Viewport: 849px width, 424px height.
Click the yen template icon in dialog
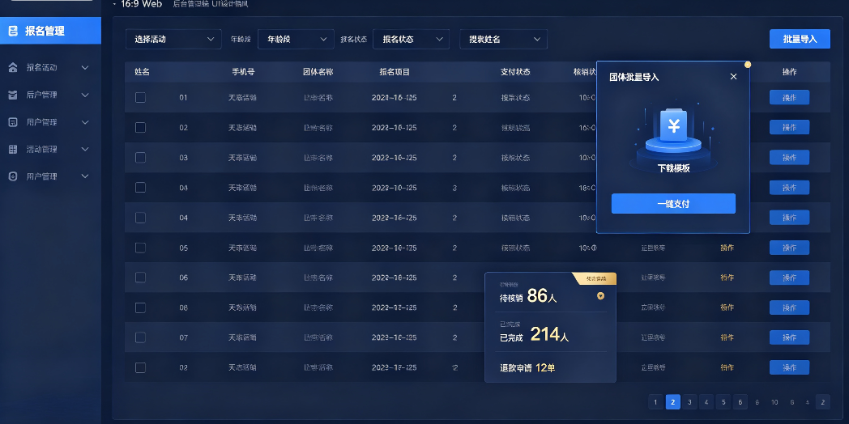click(674, 126)
